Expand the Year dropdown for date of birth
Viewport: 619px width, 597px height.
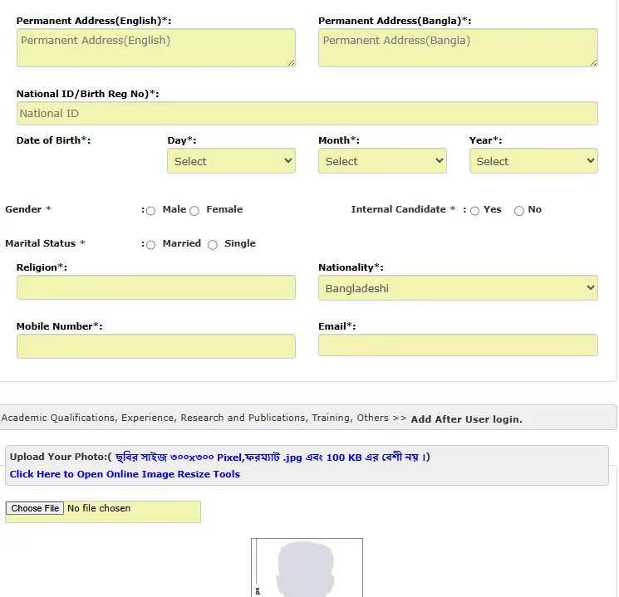533,161
